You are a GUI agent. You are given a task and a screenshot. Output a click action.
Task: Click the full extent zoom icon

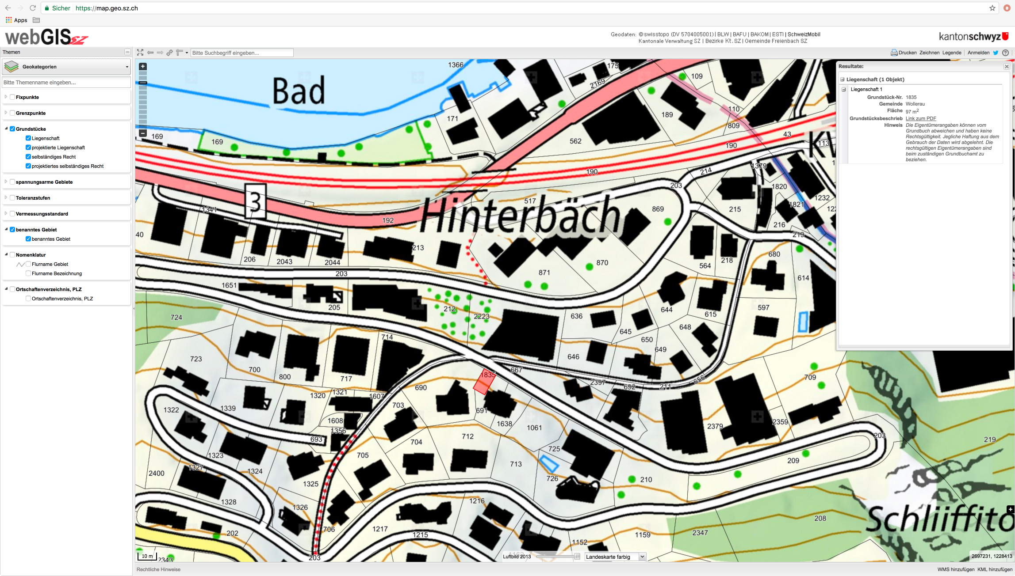coord(140,53)
